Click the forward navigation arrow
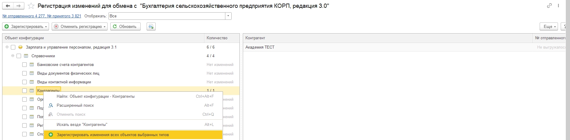Screen dimensions: 570x140 [19, 6]
